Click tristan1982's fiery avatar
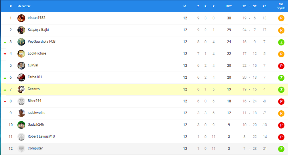 [x=21, y=18]
